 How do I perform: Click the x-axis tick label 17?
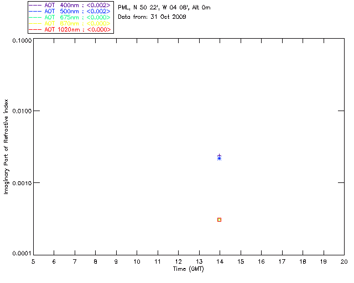[x=282, y=261]
